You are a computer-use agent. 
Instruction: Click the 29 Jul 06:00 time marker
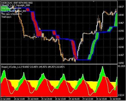click(x=74, y=99)
